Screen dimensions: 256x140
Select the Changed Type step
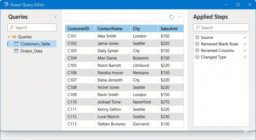[x=221, y=57]
